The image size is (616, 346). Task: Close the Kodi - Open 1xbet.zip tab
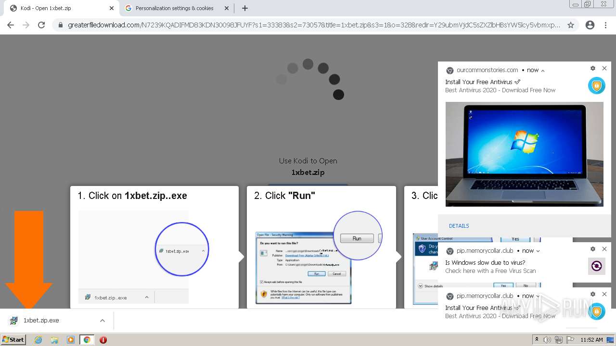112,8
